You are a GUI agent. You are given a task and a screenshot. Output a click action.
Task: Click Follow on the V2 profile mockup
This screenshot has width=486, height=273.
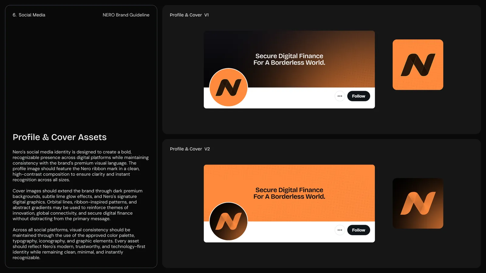click(358, 230)
